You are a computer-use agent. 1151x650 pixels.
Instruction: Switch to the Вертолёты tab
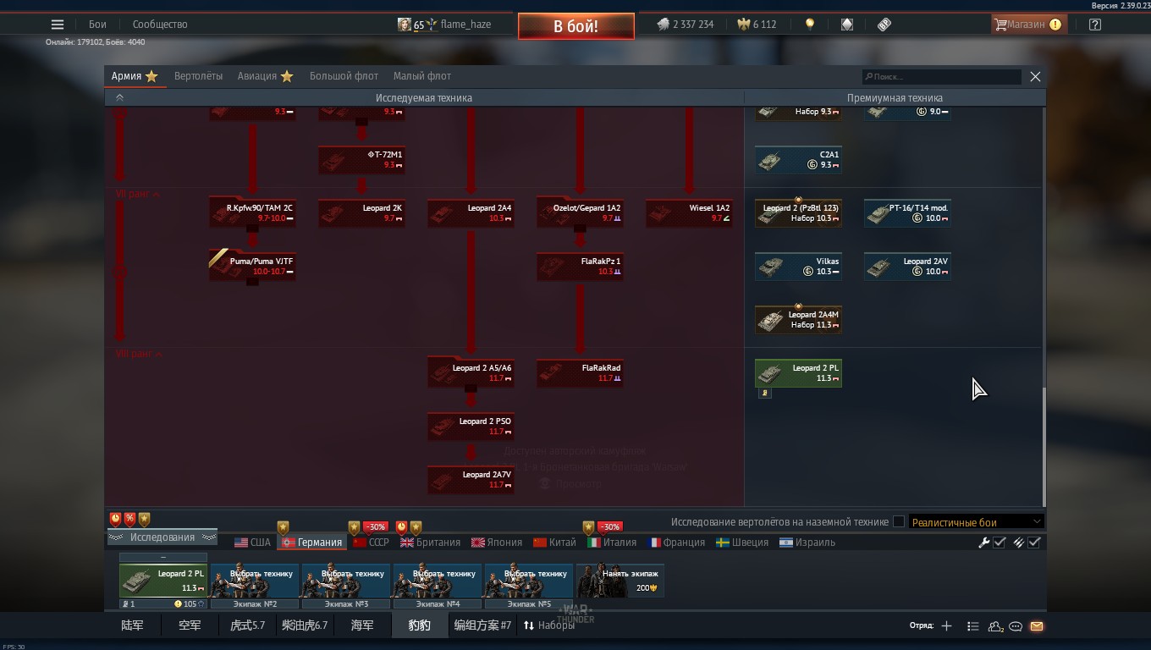tap(198, 76)
